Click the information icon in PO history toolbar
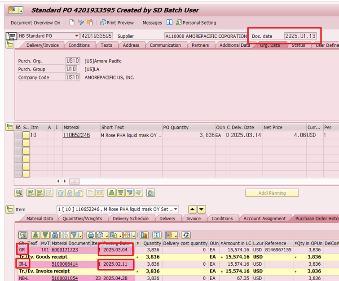 (x=157, y=235)
